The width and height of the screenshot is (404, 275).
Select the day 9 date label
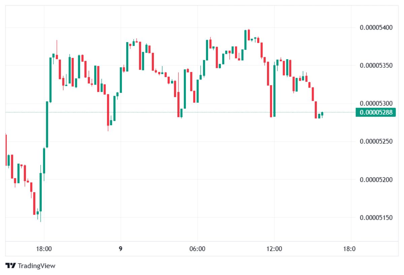[x=121, y=249]
